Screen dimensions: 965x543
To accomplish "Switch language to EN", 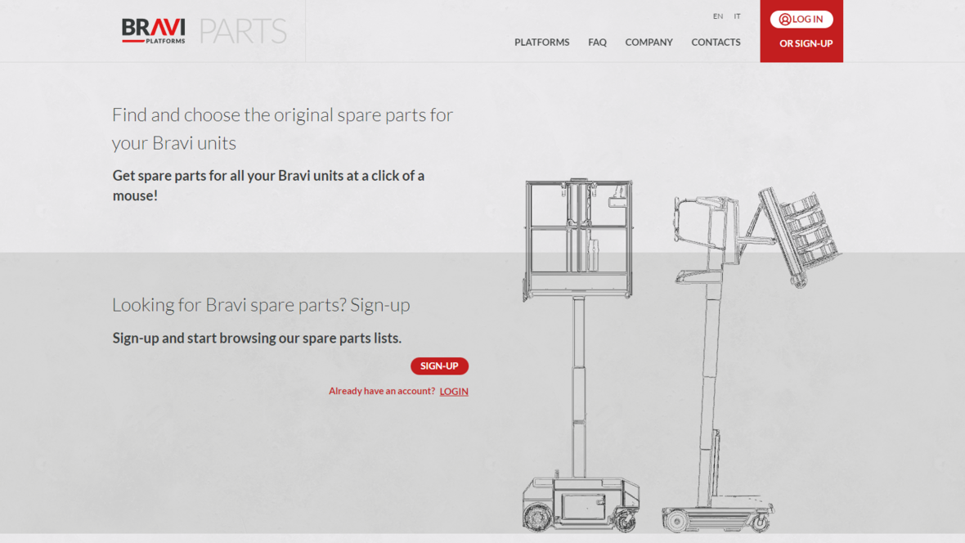I will [717, 16].
